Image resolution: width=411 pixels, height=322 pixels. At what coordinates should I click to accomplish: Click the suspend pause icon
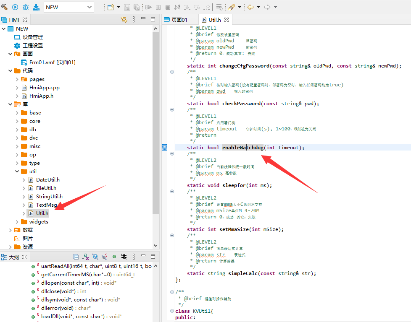[158, 7]
